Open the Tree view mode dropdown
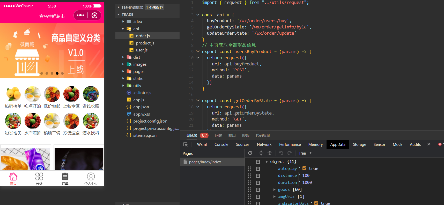Screen dimensions: 444x205 (305, 153)
